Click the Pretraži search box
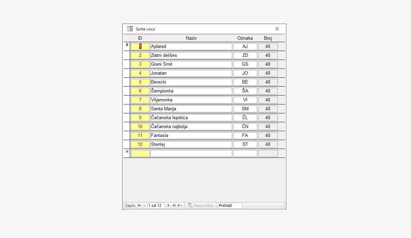The width and height of the screenshot is (411, 238). 230,205
